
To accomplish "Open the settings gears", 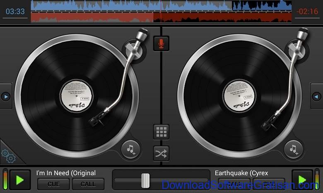I will (8, 156).
